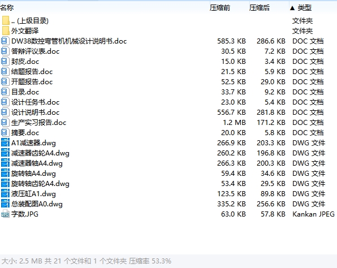Sort by the 压缩前 column header

[x=220, y=8]
